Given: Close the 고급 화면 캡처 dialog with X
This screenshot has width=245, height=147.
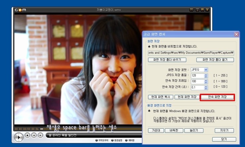Looking at the screenshot, I should (x=236, y=34).
